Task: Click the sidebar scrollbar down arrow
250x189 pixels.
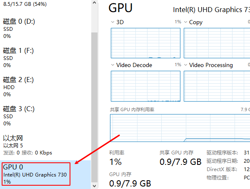Action: coord(94,185)
